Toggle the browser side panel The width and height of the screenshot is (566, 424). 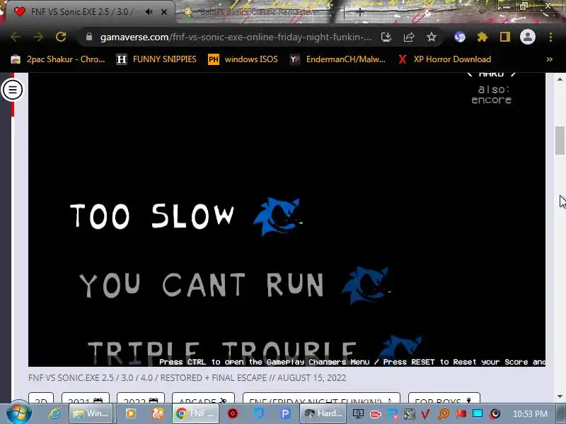pos(505,37)
